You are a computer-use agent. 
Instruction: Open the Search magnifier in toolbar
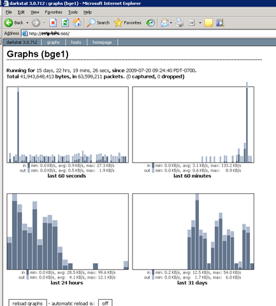tap(91, 23)
